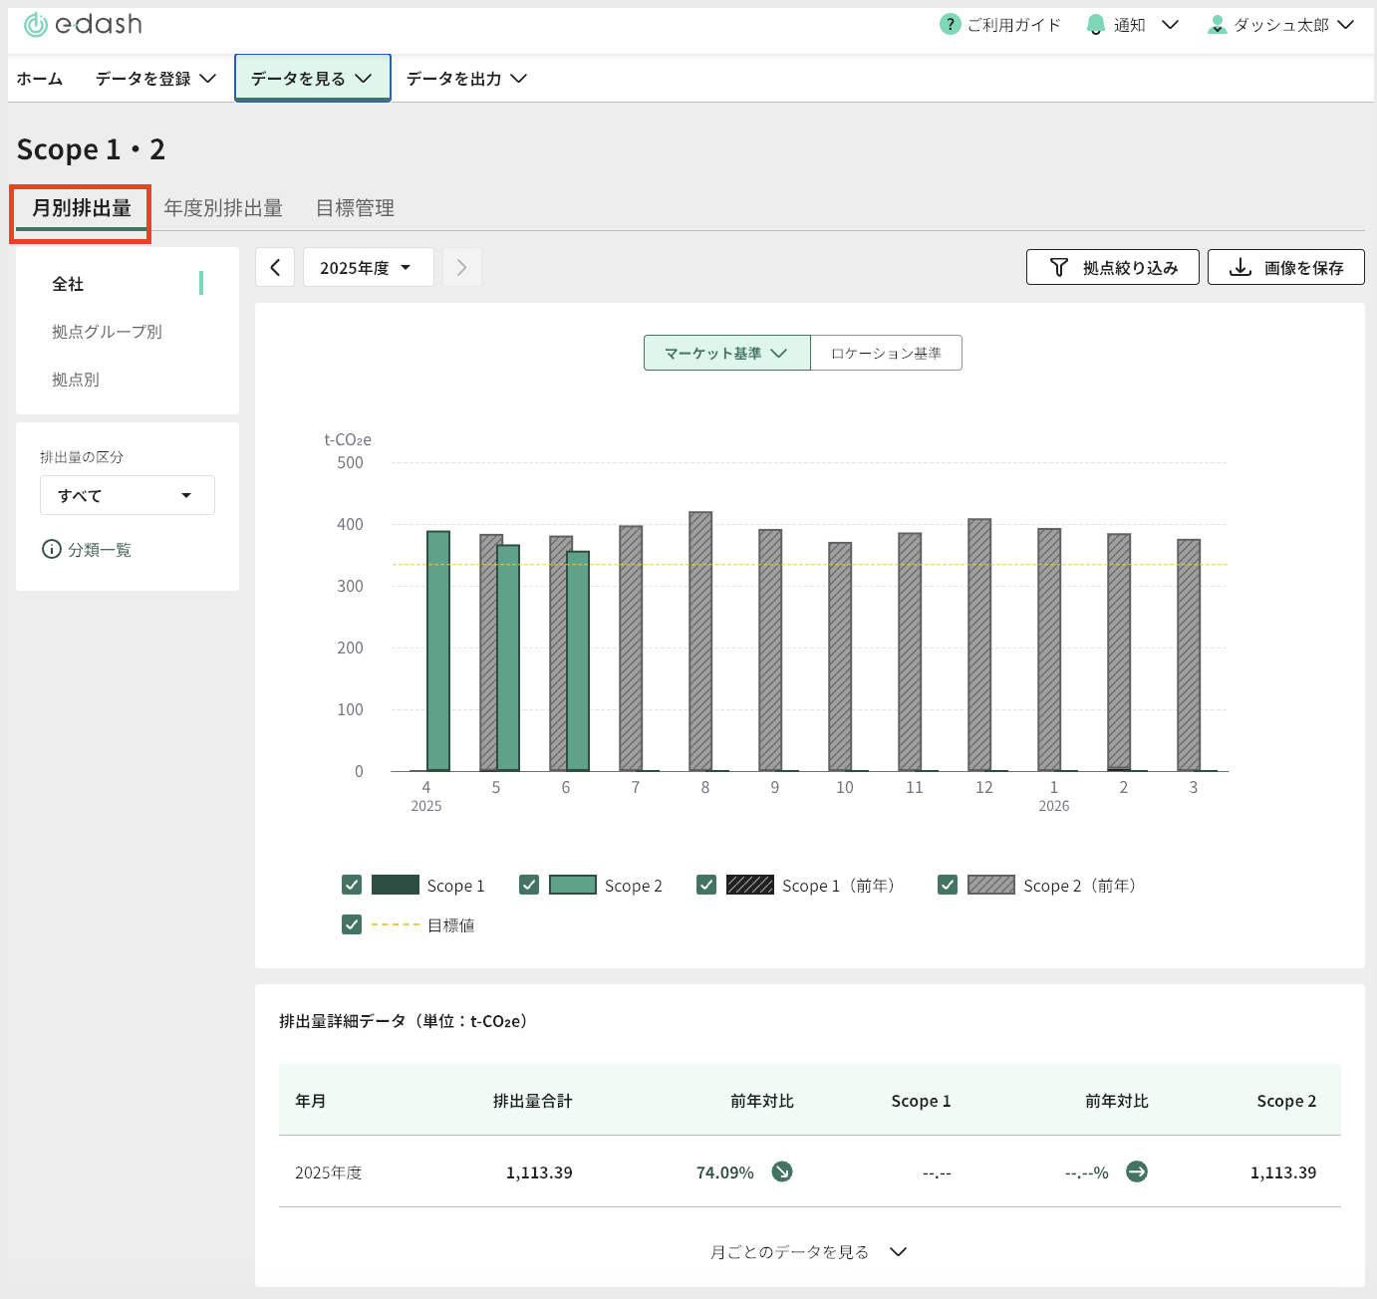Click the right arrow icon beside --.--%

pos(1136,1171)
